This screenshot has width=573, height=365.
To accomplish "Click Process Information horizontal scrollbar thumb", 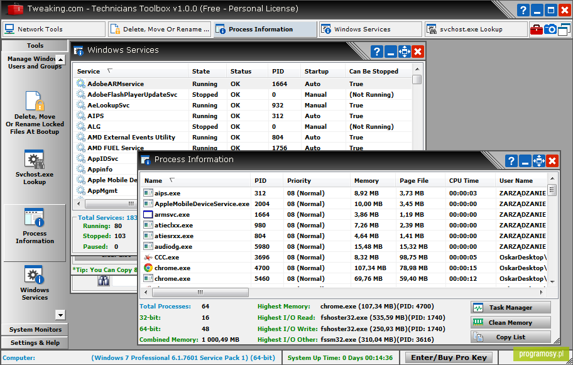I will (200, 292).
